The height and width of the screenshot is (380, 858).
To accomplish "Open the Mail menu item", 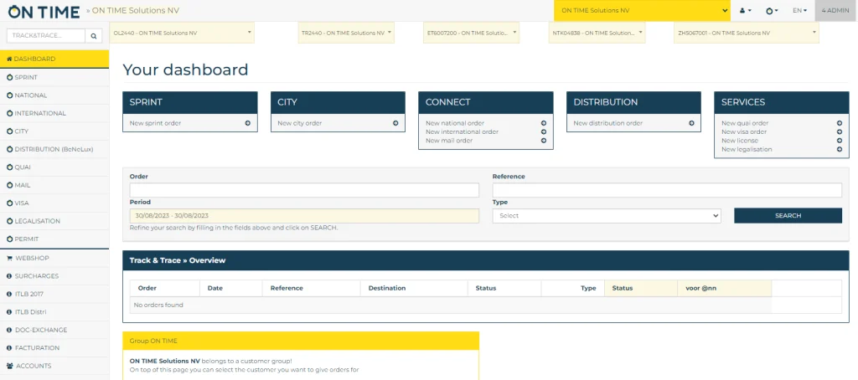I will (54, 185).
